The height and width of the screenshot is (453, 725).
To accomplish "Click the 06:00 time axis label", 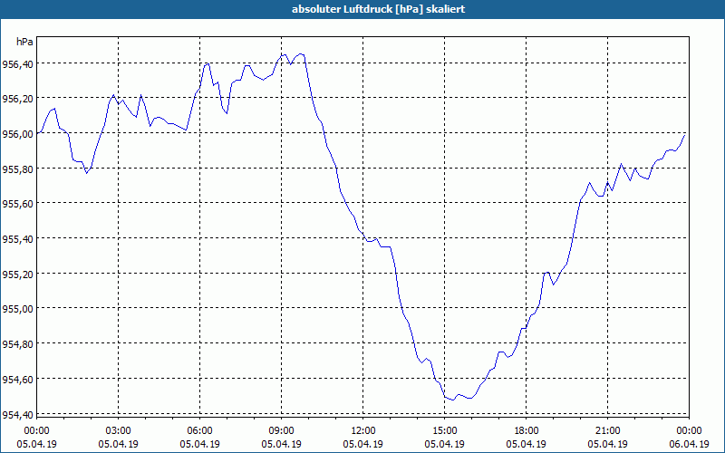I will 199,431.
